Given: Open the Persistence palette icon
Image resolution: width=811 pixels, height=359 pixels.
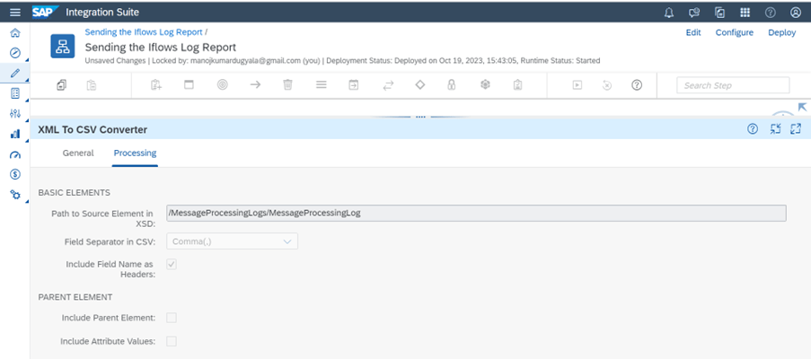Looking at the screenshot, I should pos(485,84).
